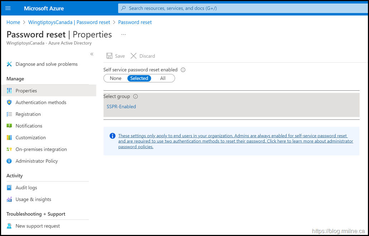The image size is (369, 236).
Task: Set self service password reset to All
Action: [163, 79]
